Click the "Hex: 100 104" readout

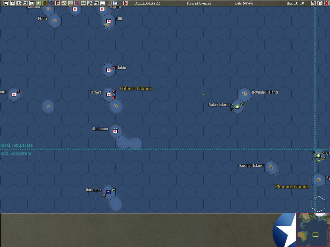(x=295, y=3)
